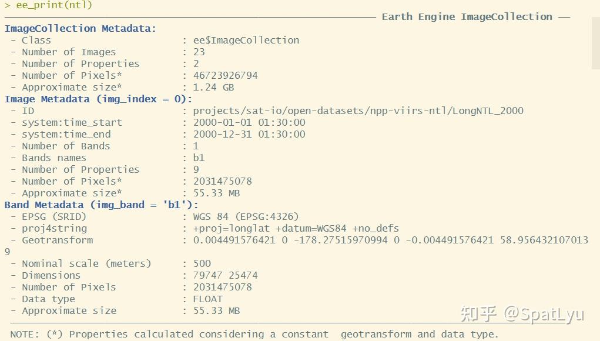600x341 pixels.
Task: Click the 1.24 GB approximate size
Action: [x=213, y=87]
